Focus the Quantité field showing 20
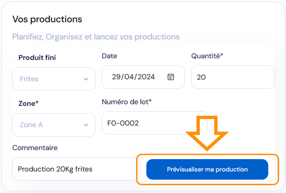The image size is (286, 193). pos(232,77)
